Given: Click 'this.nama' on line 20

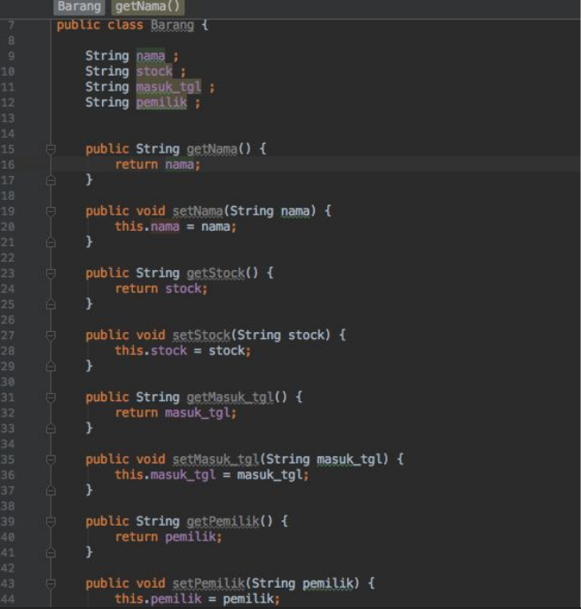Looking at the screenshot, I should point(147,226).
